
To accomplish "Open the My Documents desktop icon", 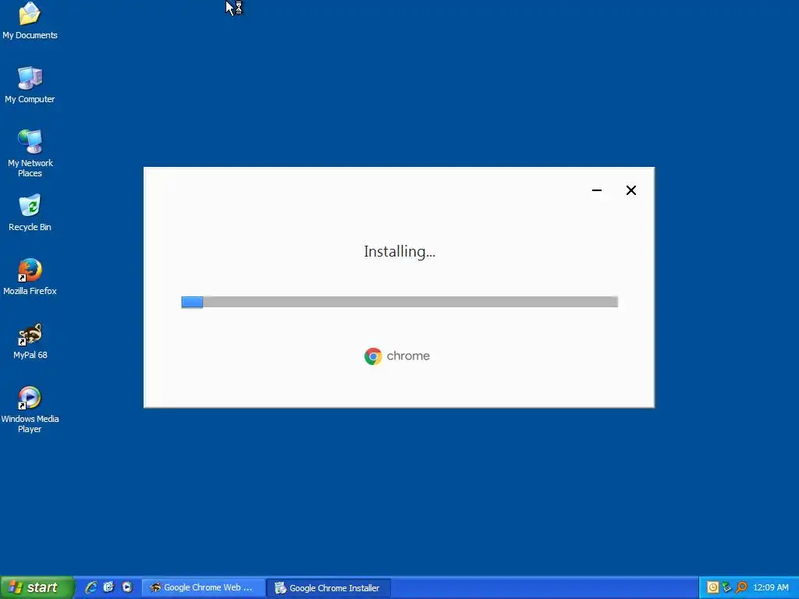I will pyautogui.click(x=30, y=20).
